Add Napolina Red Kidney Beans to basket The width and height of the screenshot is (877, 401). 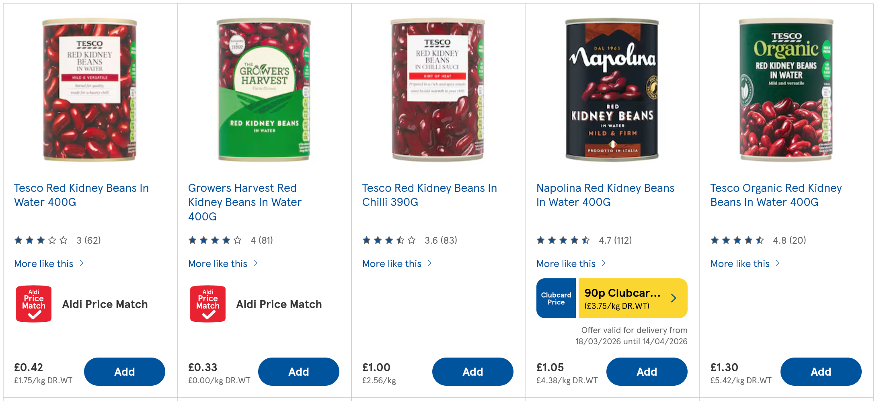(647, 372)
